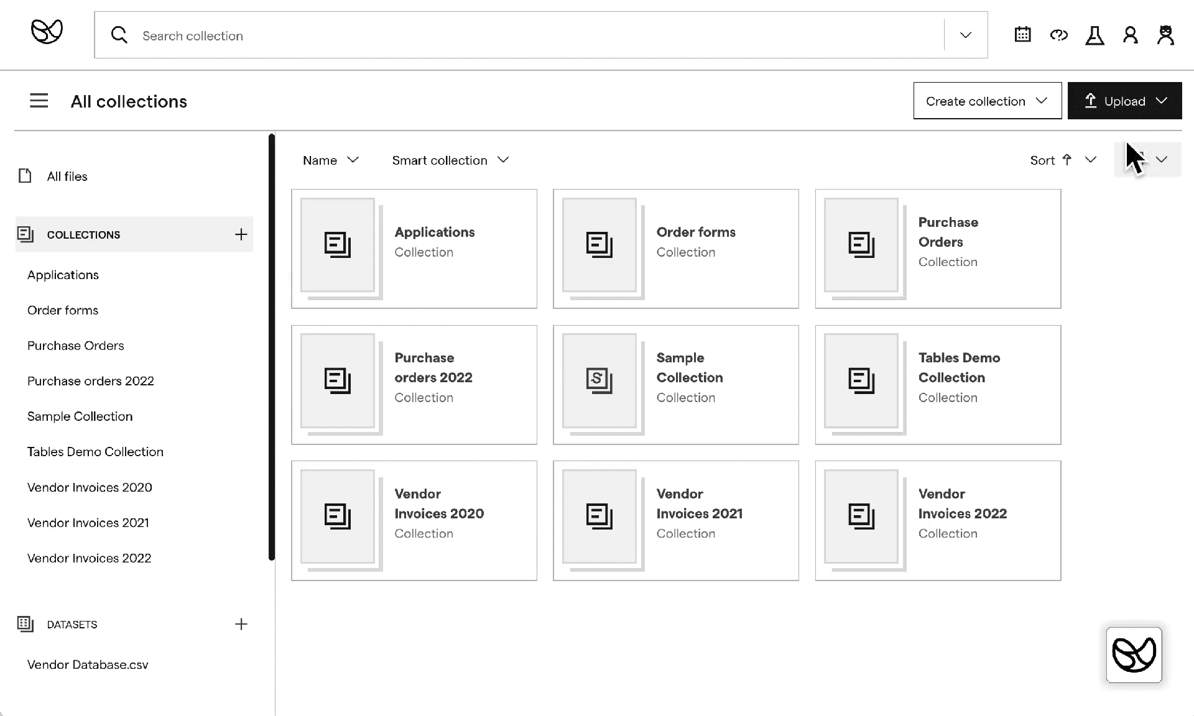This screenshot has height=716, width=1194.
Task: Open the Upload dropdown button
Action: [x=1124, y=101]
